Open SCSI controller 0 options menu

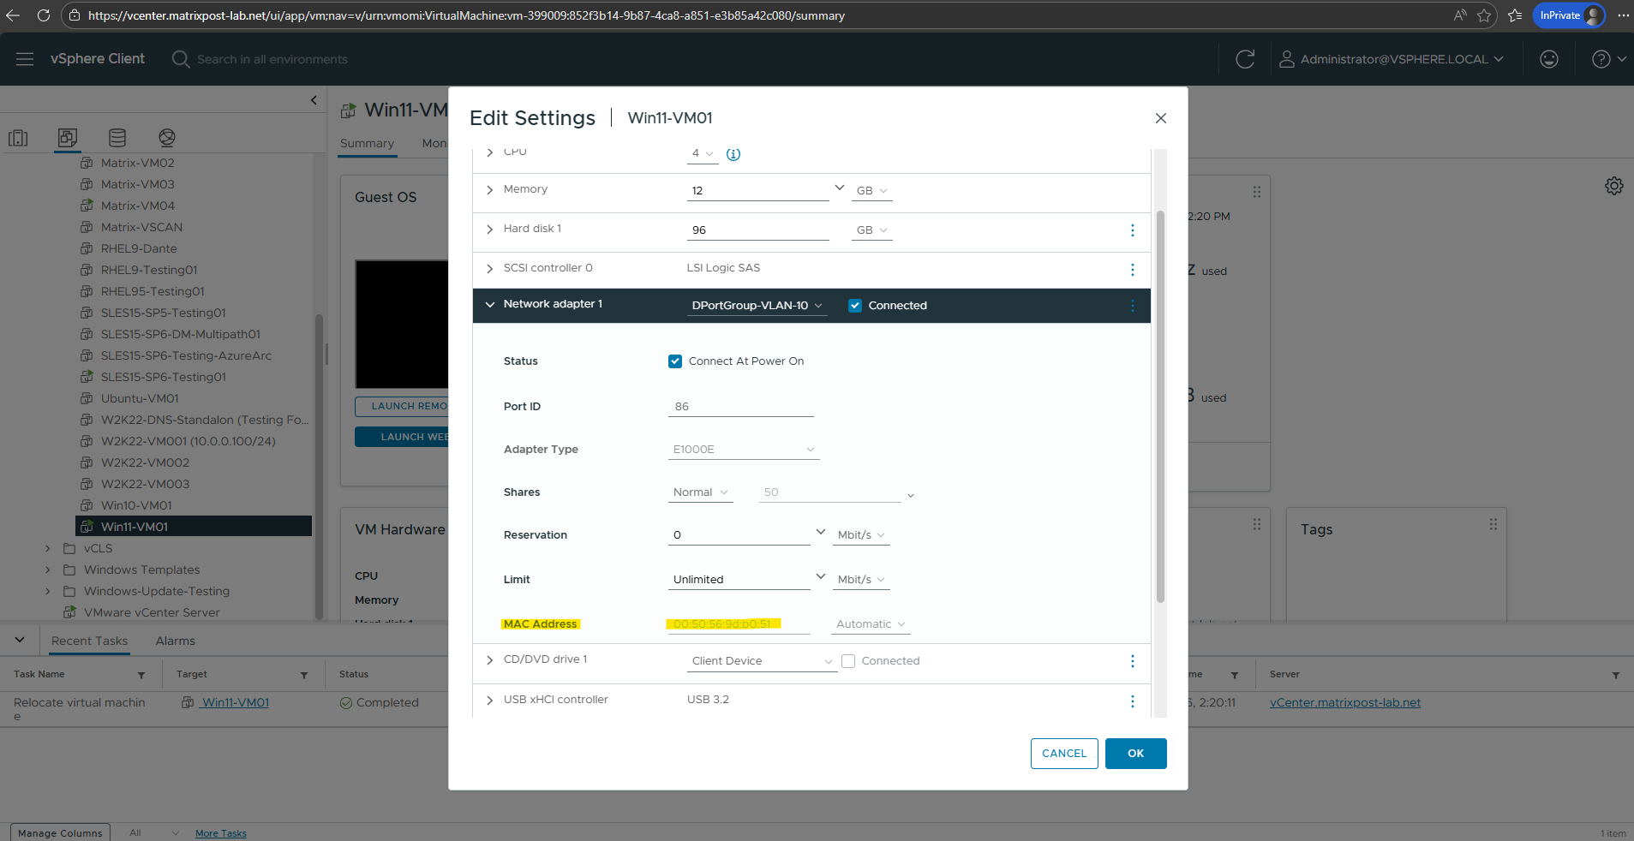[1132, 270]
